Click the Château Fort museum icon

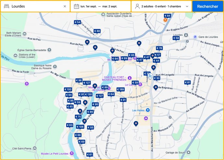(x=130, y=78)
